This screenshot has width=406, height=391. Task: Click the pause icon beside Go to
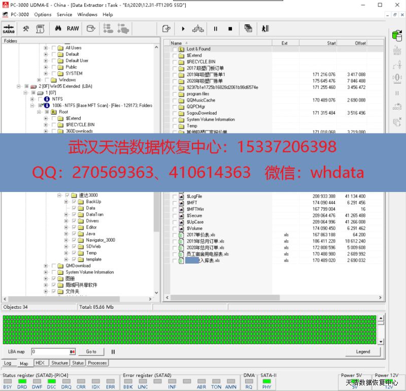pos(113,351)
